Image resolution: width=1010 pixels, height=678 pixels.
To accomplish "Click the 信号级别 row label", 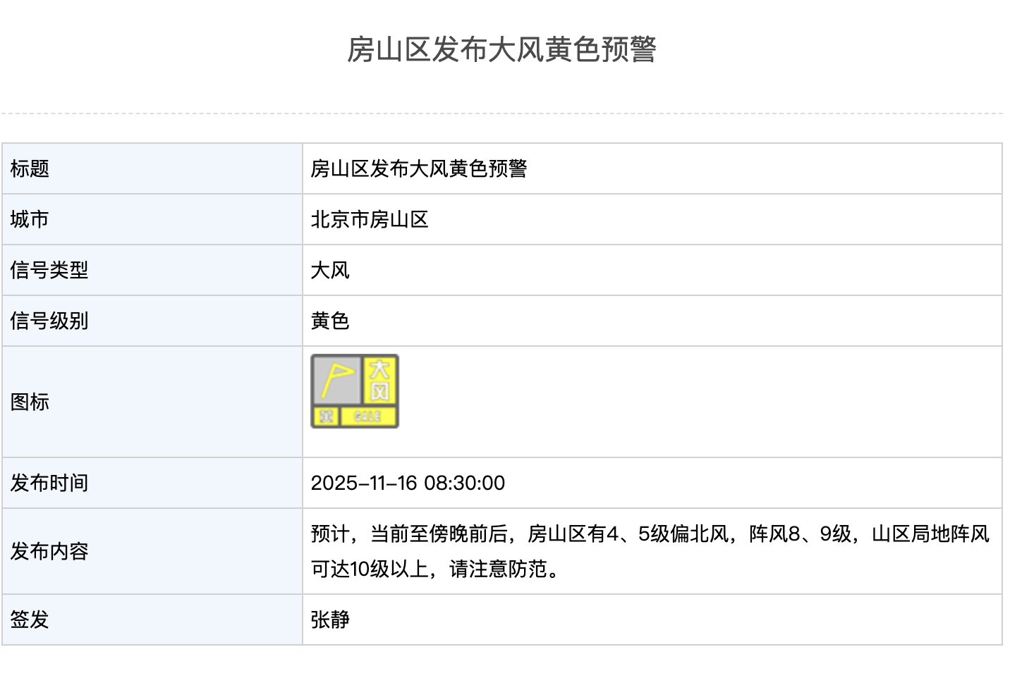I will click(49, 321).
